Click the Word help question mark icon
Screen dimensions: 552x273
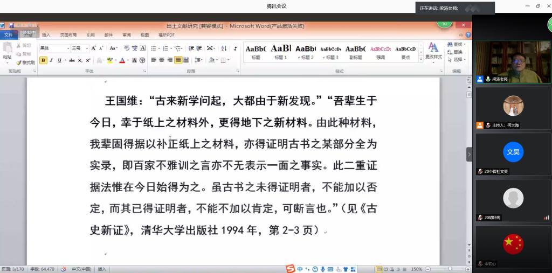(x=468, y=35)
